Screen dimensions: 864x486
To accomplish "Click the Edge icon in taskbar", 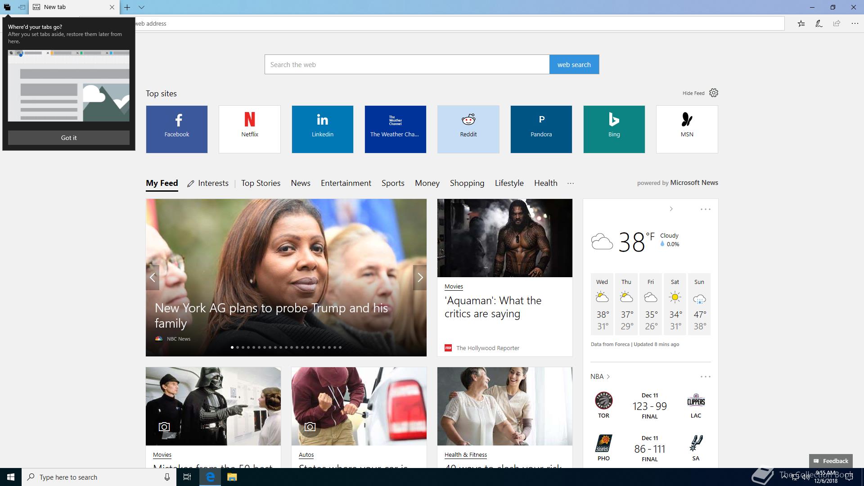I will click(210, 477).
